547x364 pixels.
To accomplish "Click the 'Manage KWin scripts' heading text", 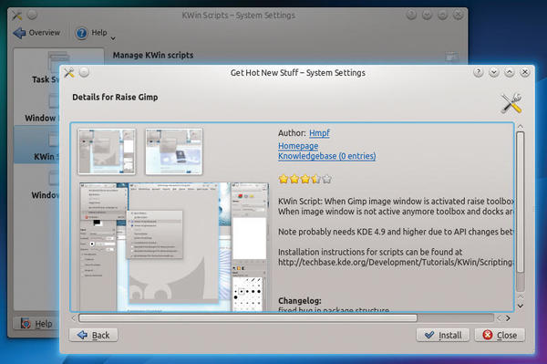I will point(153,55).
